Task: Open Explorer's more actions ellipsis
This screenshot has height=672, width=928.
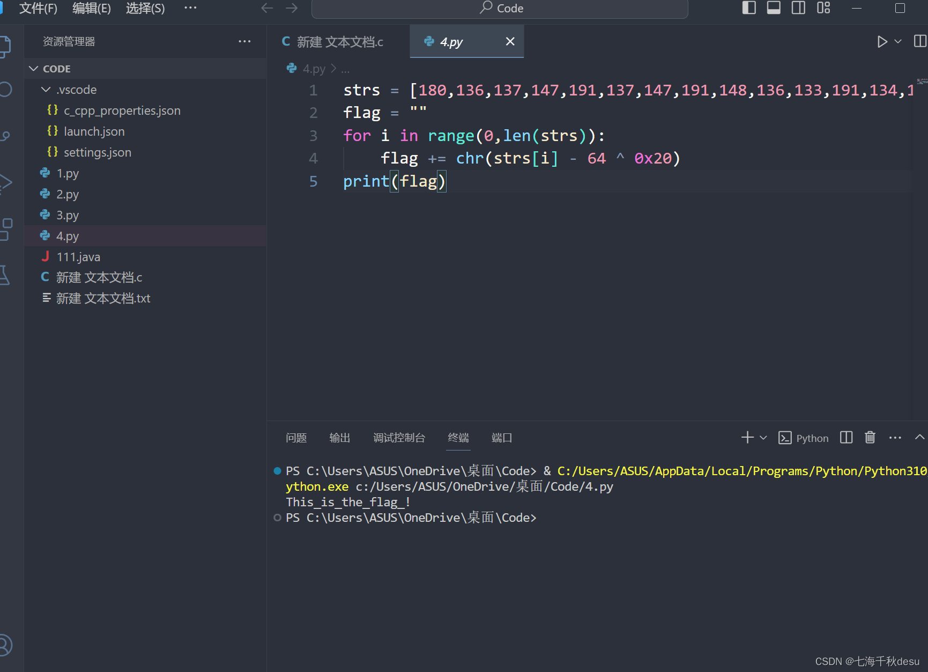Action: point(244,41)
